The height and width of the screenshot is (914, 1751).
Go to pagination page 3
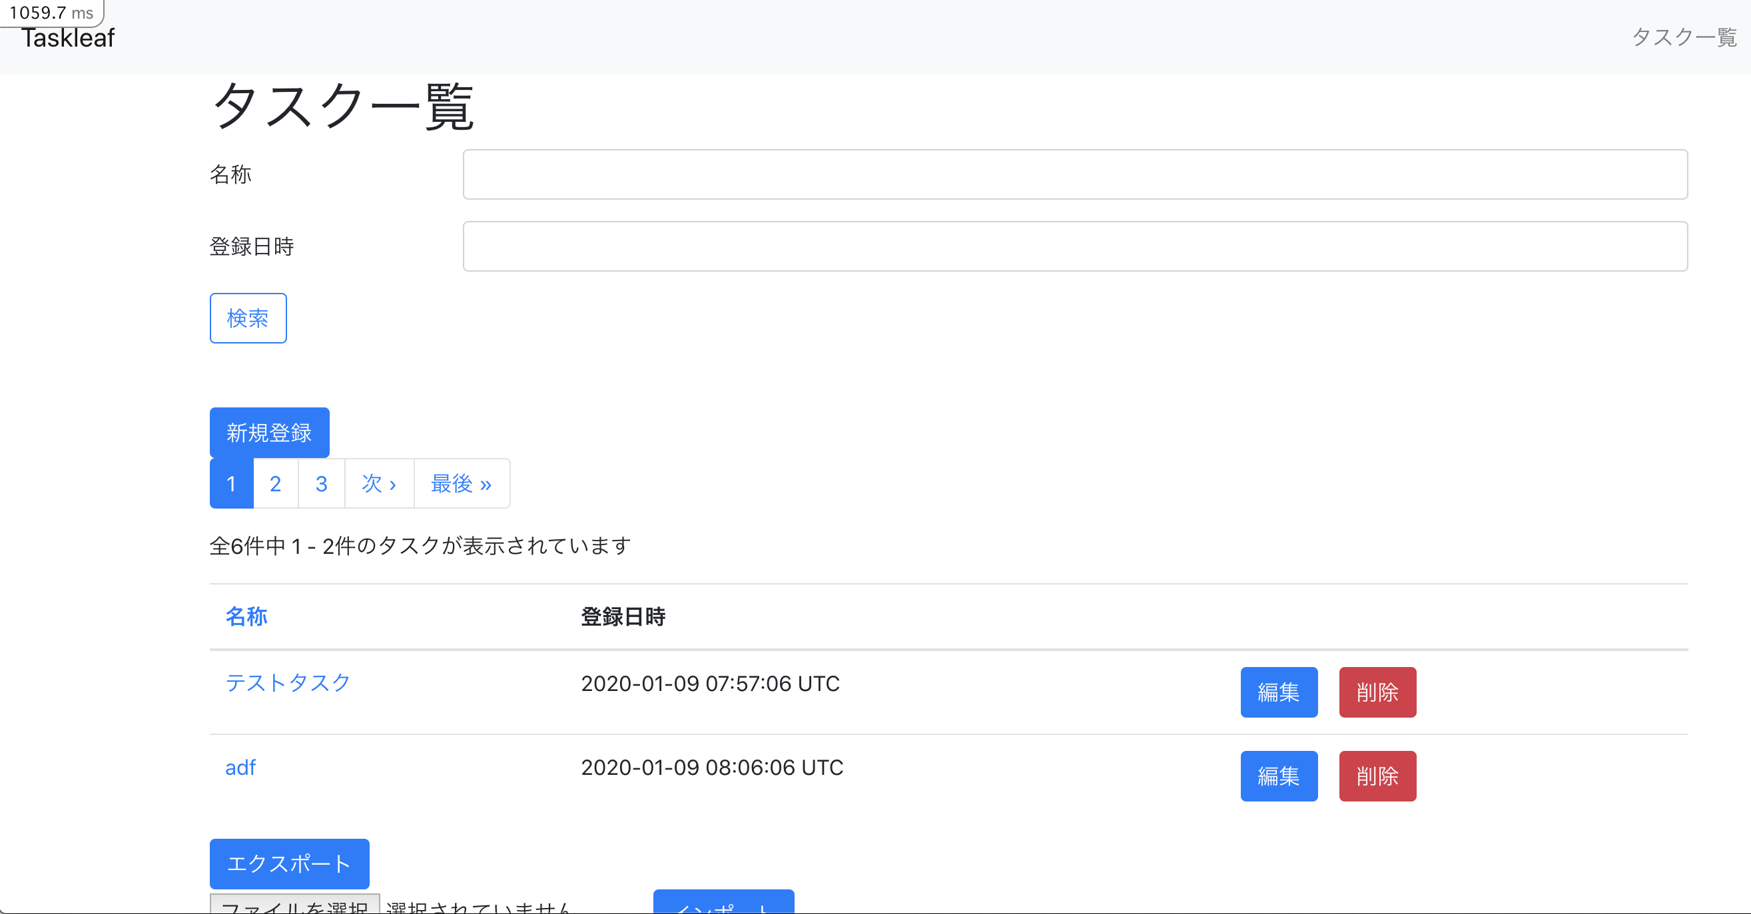[322, 484]
